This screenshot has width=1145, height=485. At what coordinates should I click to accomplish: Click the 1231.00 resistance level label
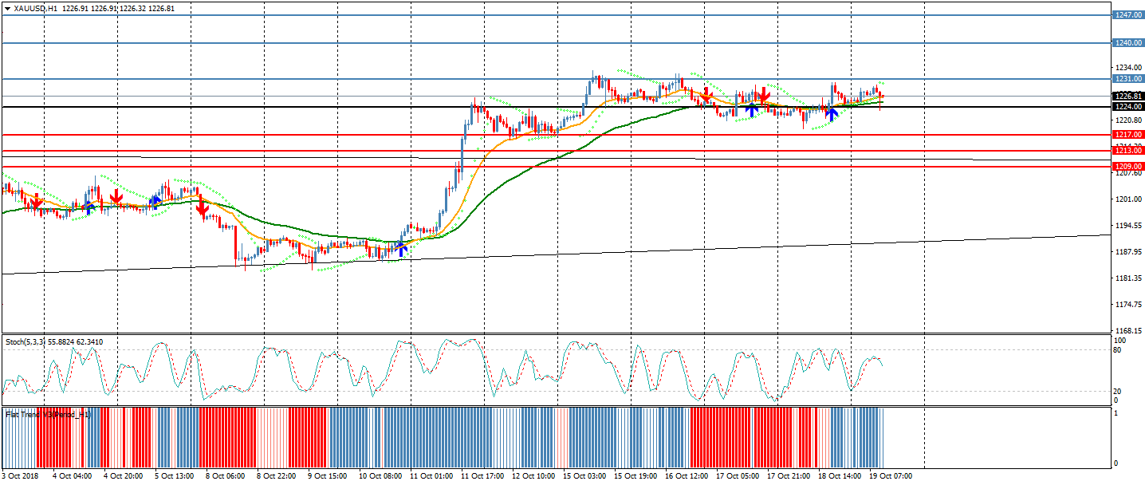pyautogui.click(x=1128, y=79)
